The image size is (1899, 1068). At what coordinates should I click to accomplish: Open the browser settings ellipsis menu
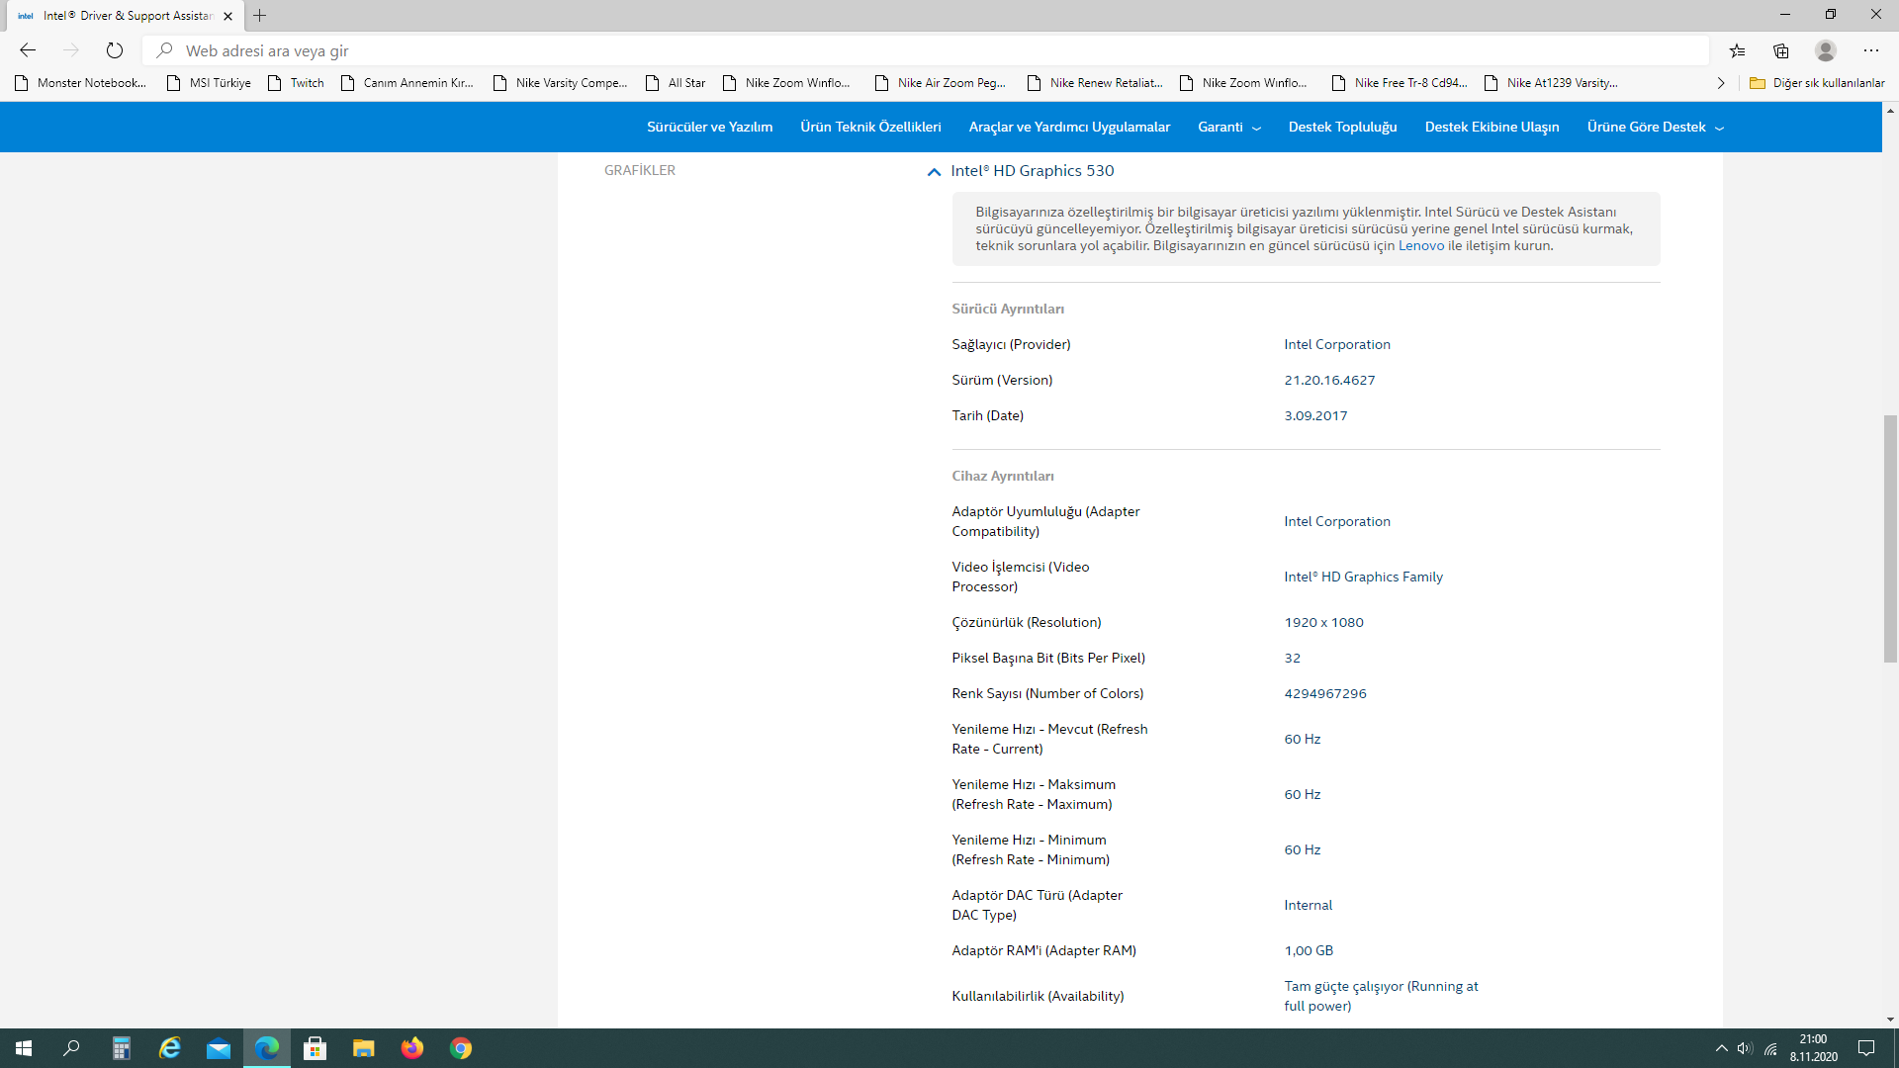click(1870, 50)
